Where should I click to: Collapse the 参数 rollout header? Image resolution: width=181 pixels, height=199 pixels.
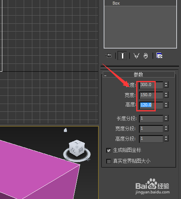point(139,74)
